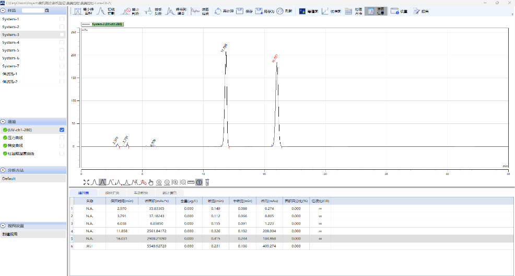Open the 报告 (Report) tool

[x=417, y=10]
